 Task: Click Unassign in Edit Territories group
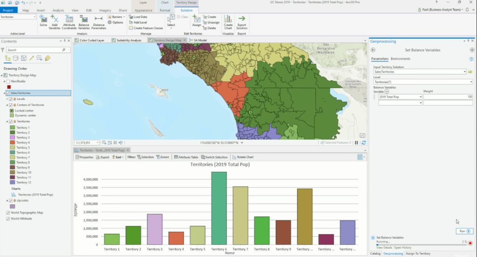(211, 22)
